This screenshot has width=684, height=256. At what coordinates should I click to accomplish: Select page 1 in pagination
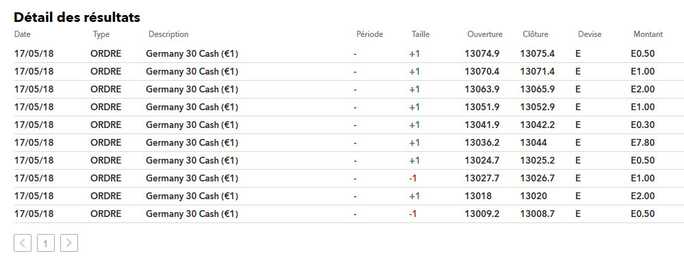coord(46,244)
